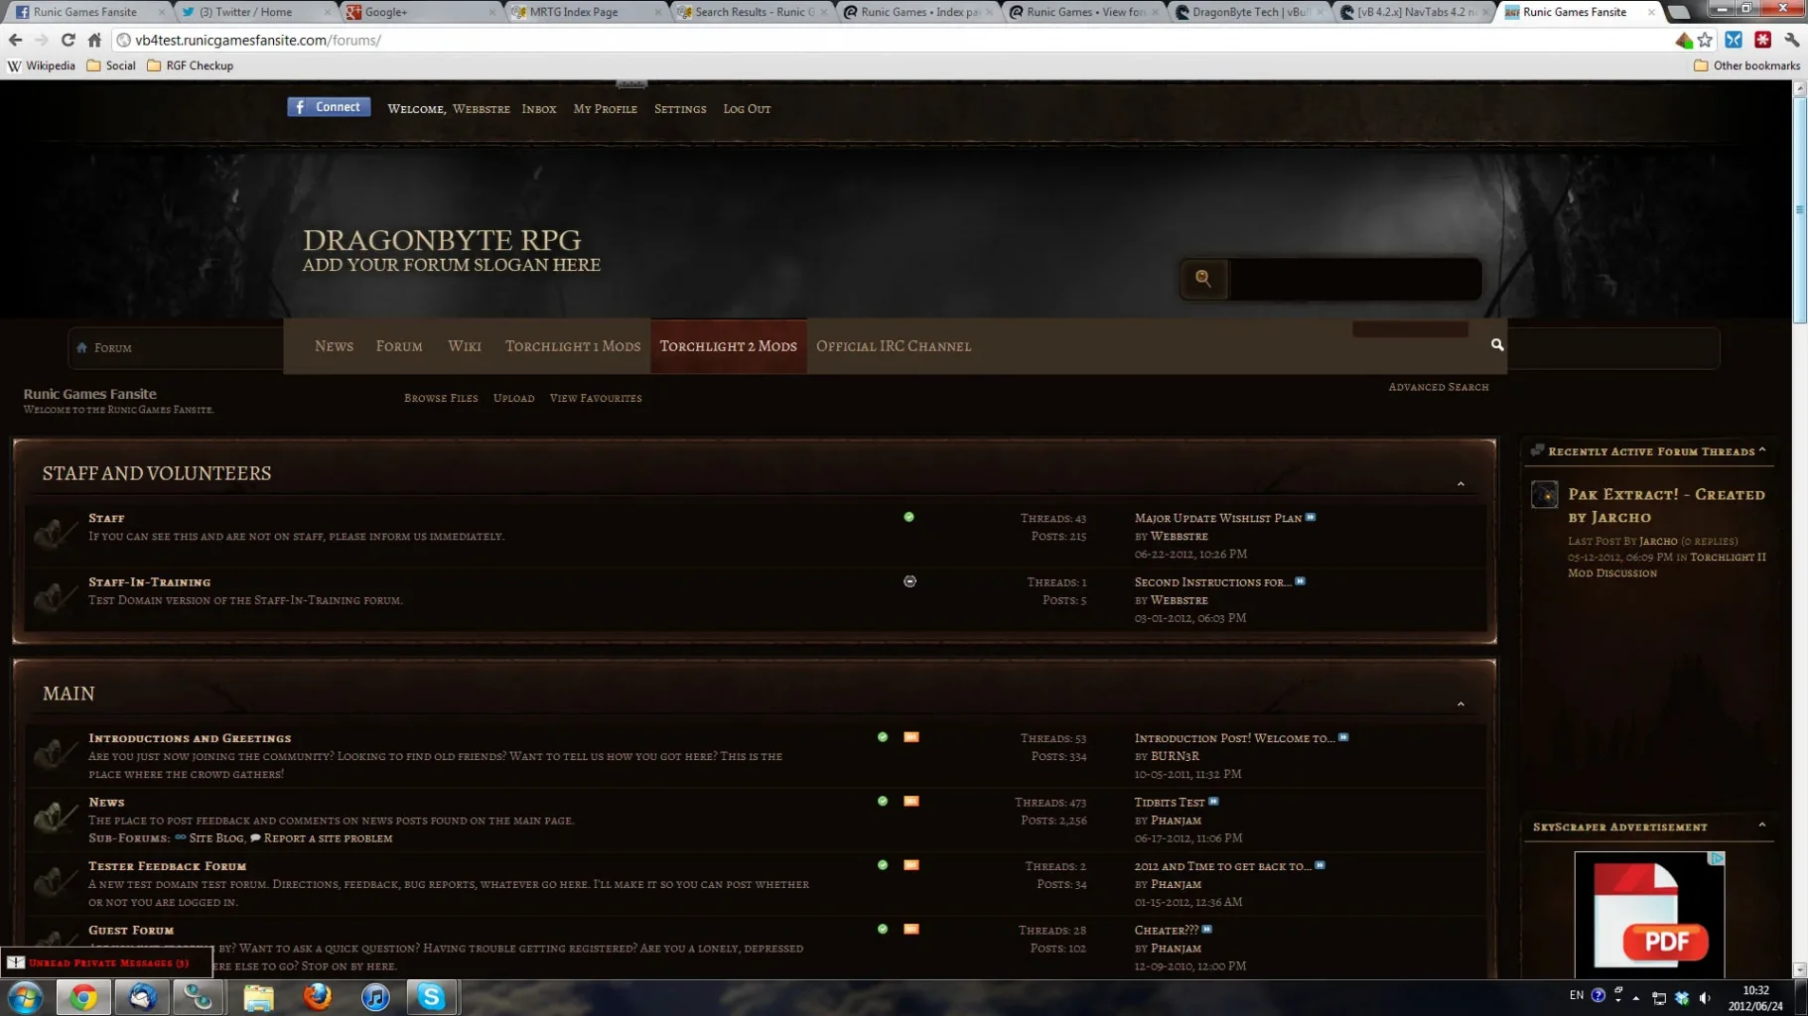
Task: Reload the page with refresh button
Action: [x=68, y=40]
